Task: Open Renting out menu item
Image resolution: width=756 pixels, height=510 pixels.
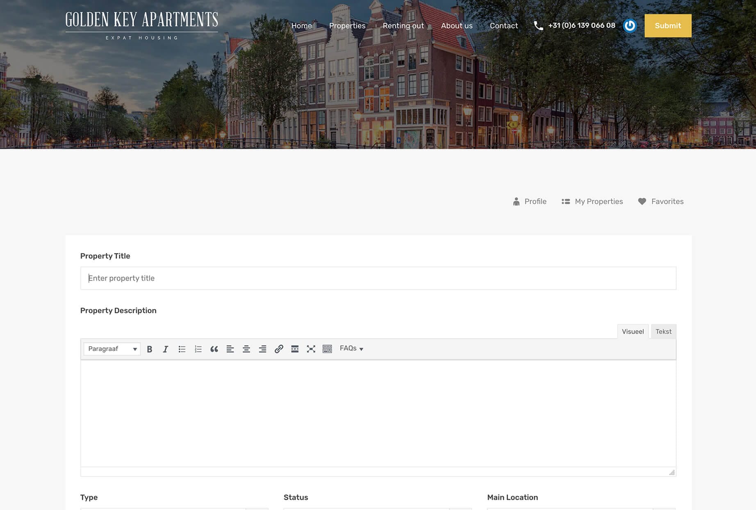Action: coord(403,25)
